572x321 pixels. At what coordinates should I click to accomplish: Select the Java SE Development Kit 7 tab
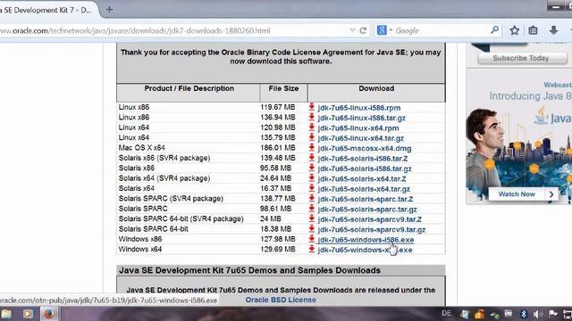47,10
